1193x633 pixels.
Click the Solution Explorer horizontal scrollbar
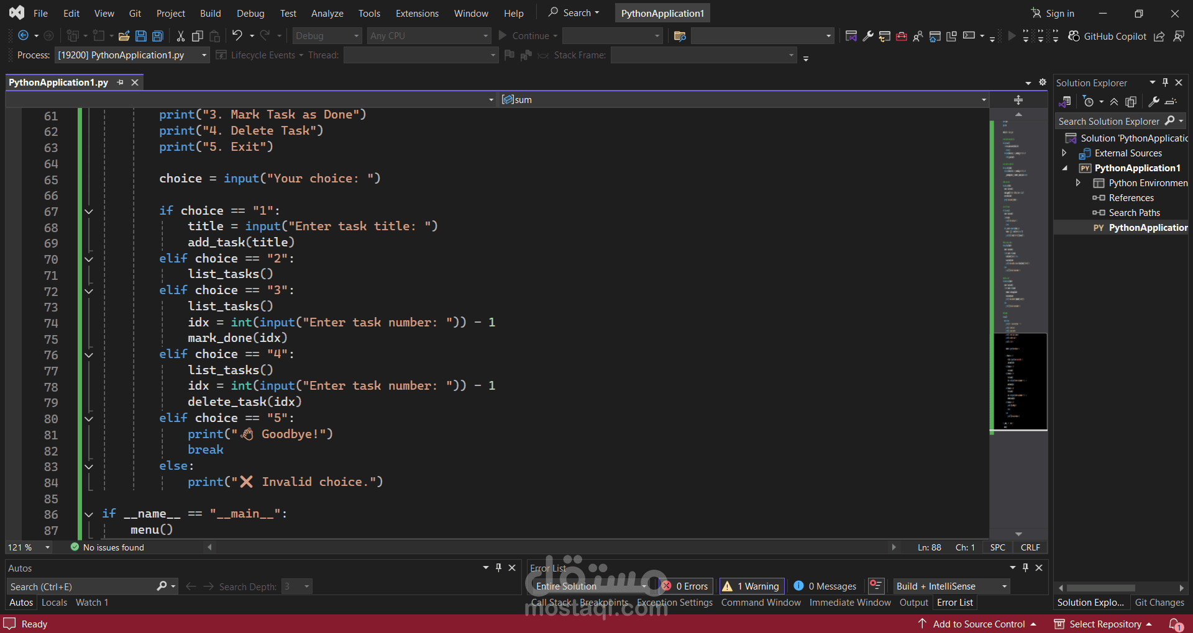pos(1101,588)
